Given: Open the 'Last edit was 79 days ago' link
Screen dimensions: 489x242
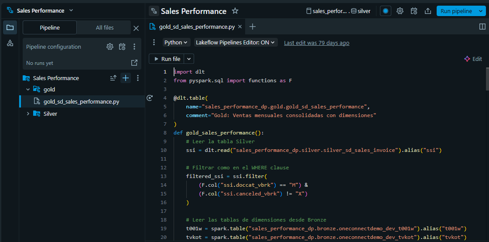Looking at the screenshot, I should coord(316,43).
